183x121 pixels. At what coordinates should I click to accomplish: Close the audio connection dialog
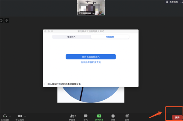pos(45,31)
